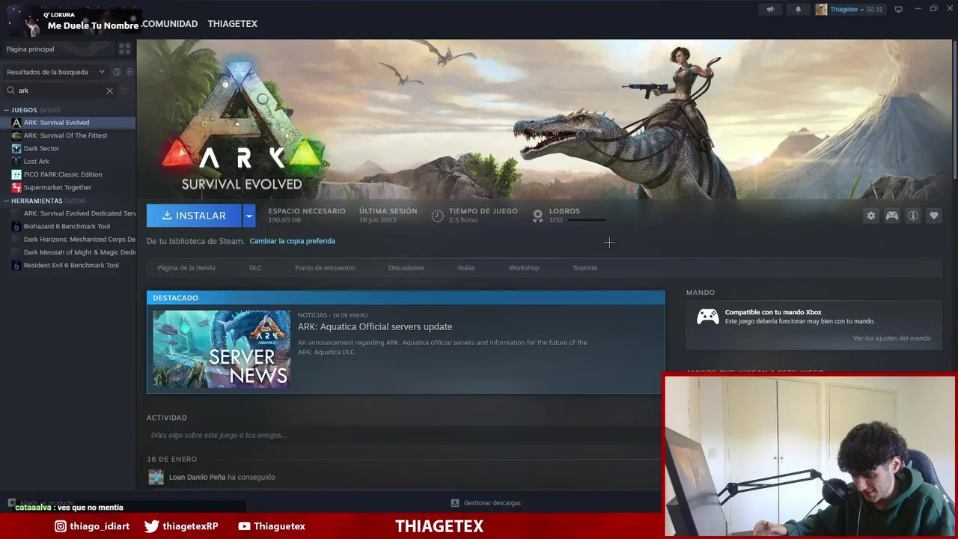Open the notifications bell icon

(798, 9)
